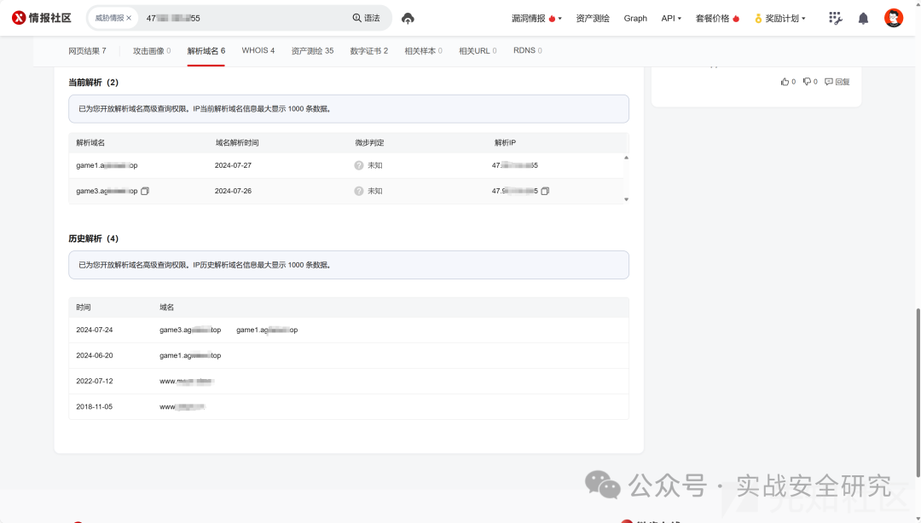Expand the API dropdown menu
The image size is (921, 523).
click(x=671, y=18)
